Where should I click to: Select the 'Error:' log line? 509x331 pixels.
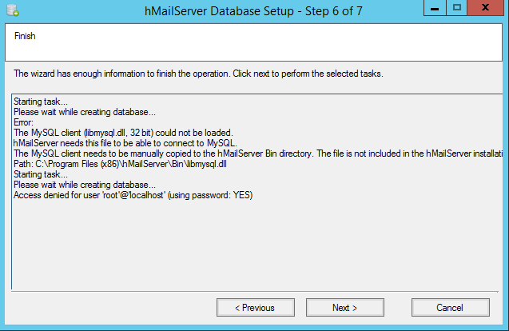point(23,122)
